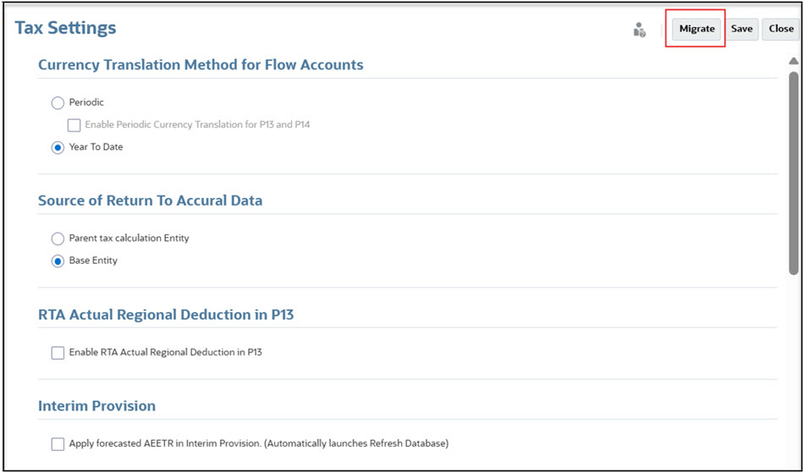Image resolution: width=804 pixels, height=473 pixels.
Task: Select the Periodic translation method
Action: tap(58, 103)
